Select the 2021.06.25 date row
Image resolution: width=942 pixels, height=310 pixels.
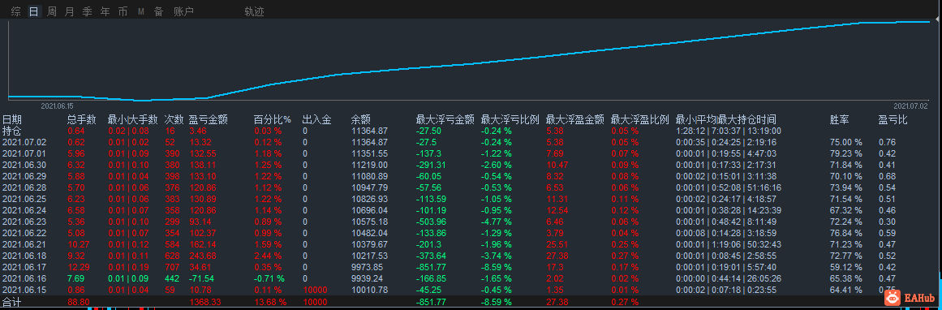[471, 199]
